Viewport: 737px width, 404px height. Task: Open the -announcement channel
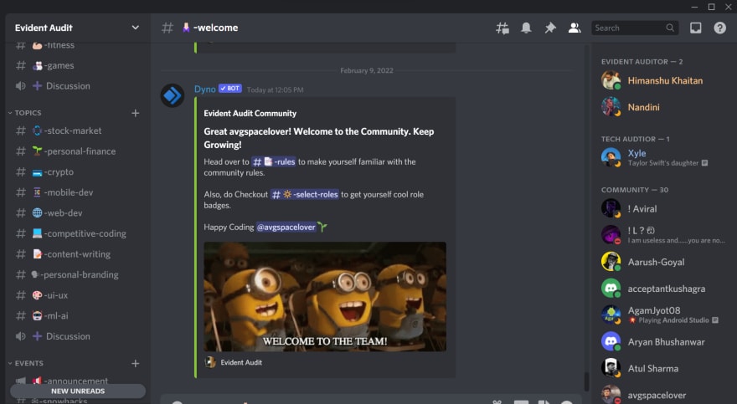tap(78, 381)
